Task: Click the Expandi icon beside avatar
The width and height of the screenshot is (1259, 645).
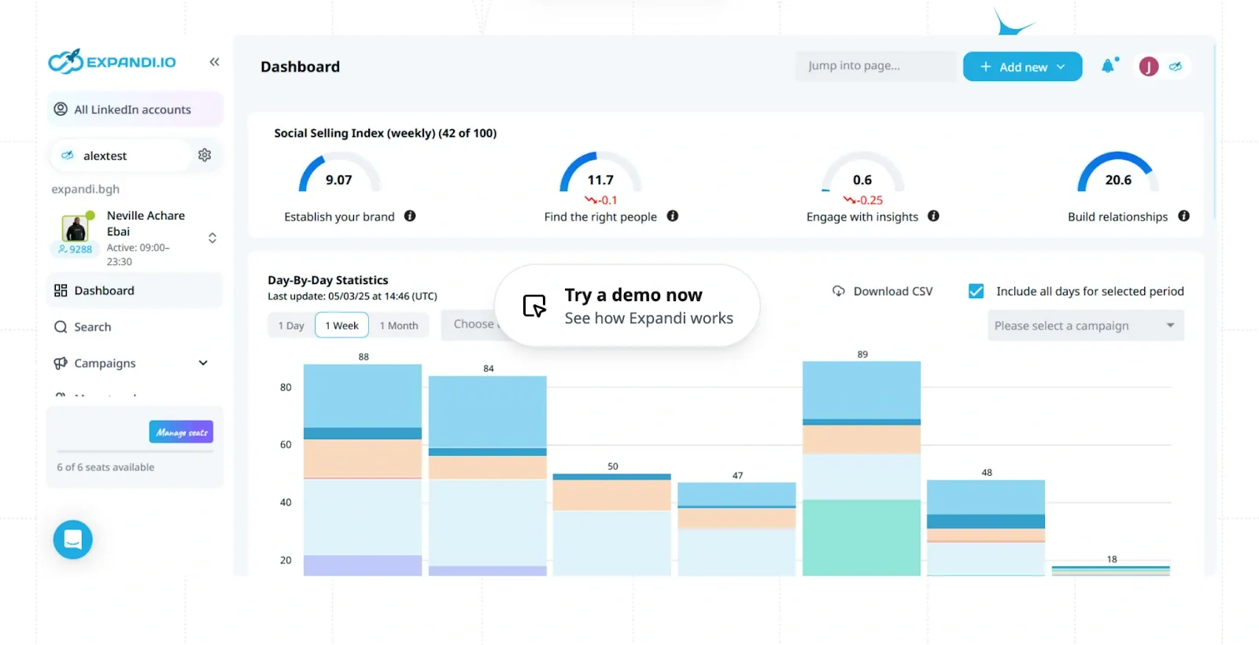Action: pyautogui.click(x=1176, y=67)
